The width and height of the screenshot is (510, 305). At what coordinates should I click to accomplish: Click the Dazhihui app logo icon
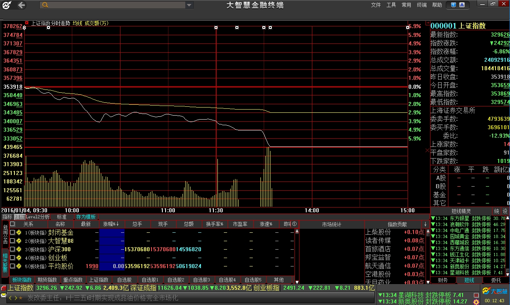(7, 5)
